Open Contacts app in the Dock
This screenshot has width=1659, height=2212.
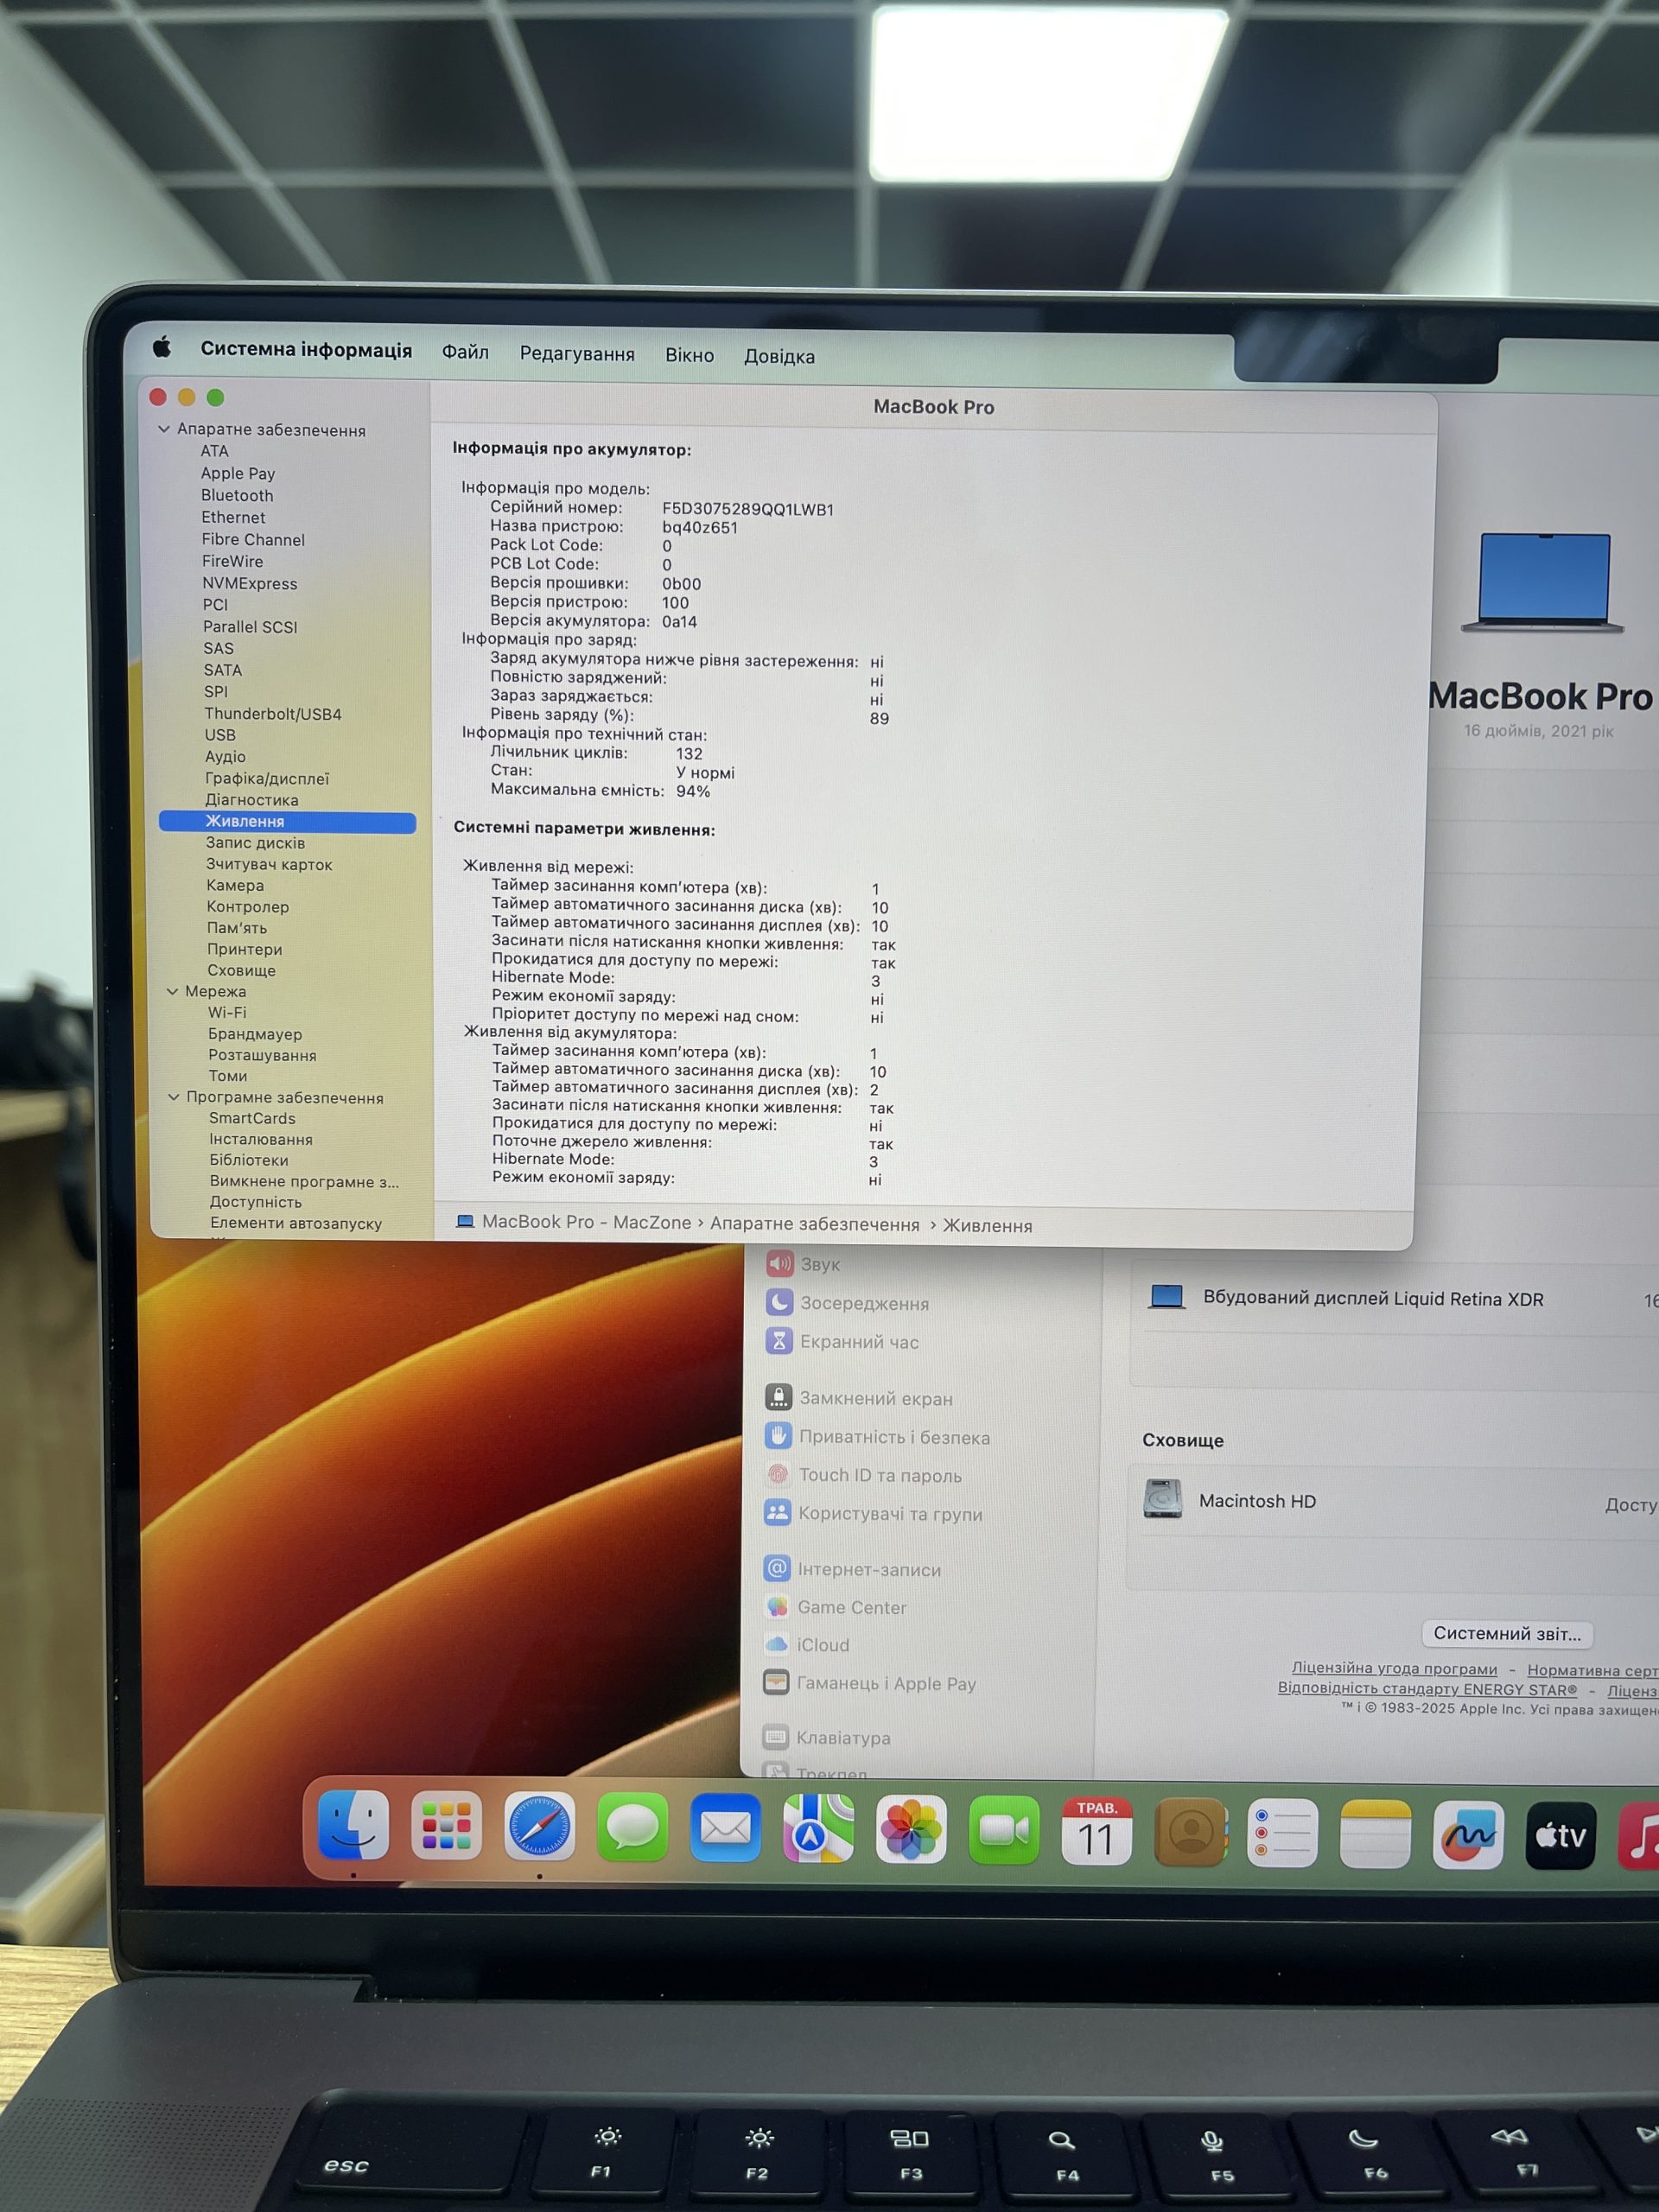tap(1190, 1833)
